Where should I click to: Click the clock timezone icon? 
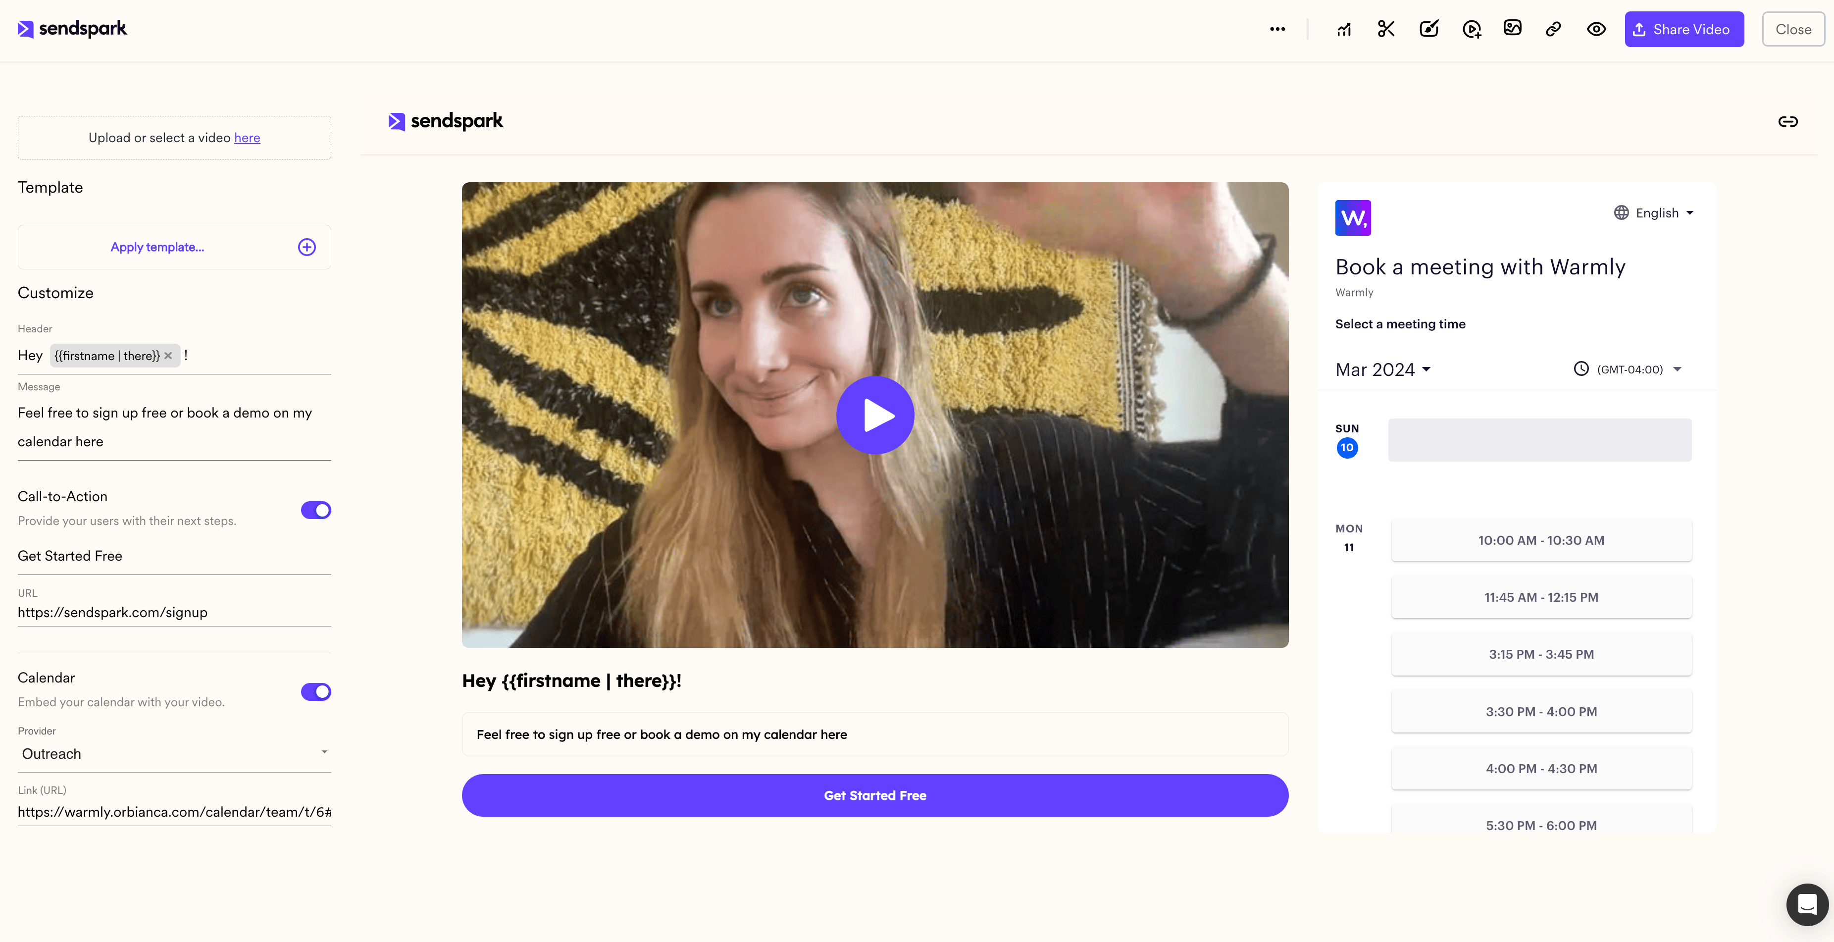(x=1580, y=368)
